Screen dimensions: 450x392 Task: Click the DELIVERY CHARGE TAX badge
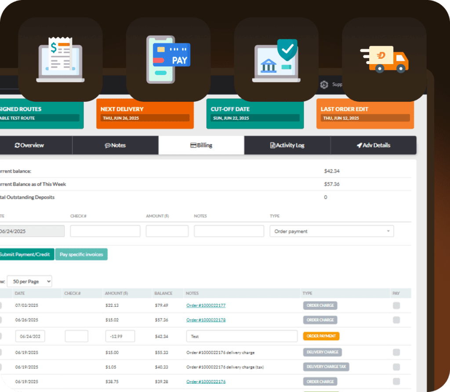coord(326,367)
